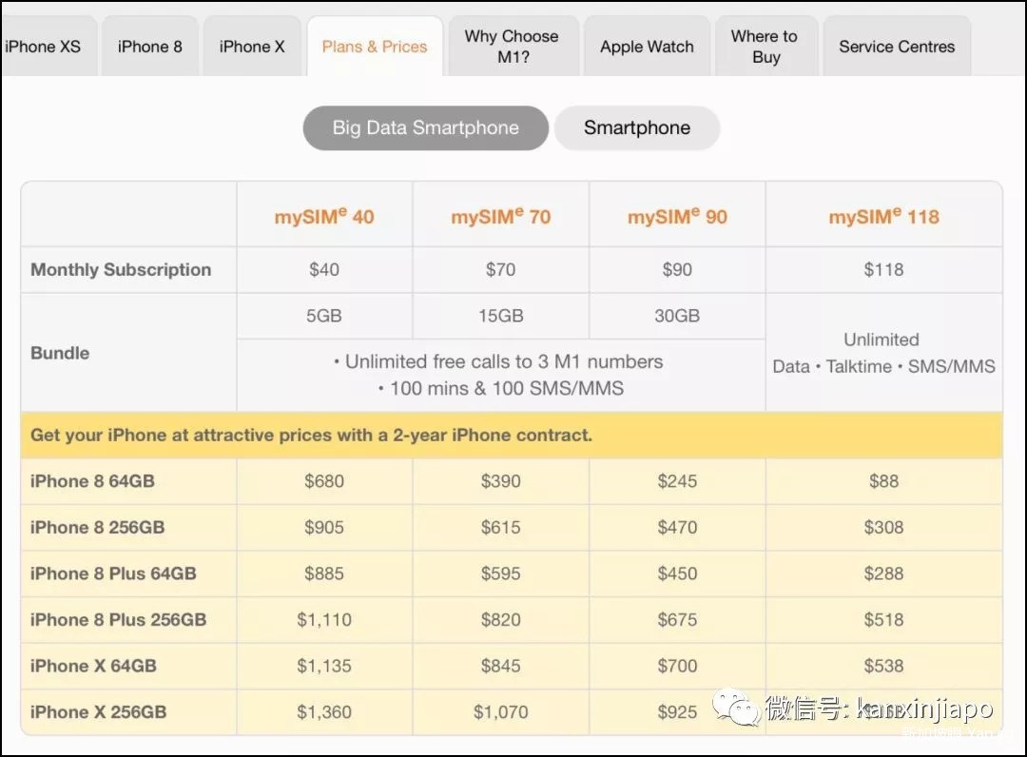The height and width of the screenshot is (757, 1027).
Task: Switch to the iPhone 8 tab
Action: pos(149,47)
